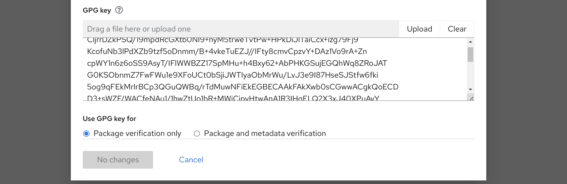
Task: Click the Cancel link
Action: point(191,160)
